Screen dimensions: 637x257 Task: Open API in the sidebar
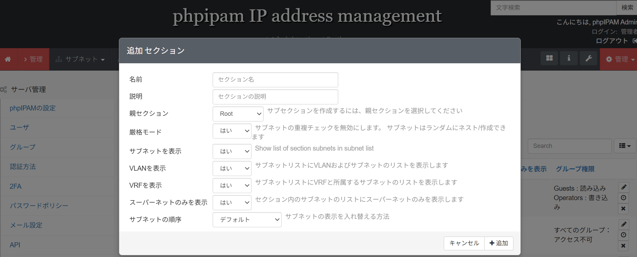(15, 245)
